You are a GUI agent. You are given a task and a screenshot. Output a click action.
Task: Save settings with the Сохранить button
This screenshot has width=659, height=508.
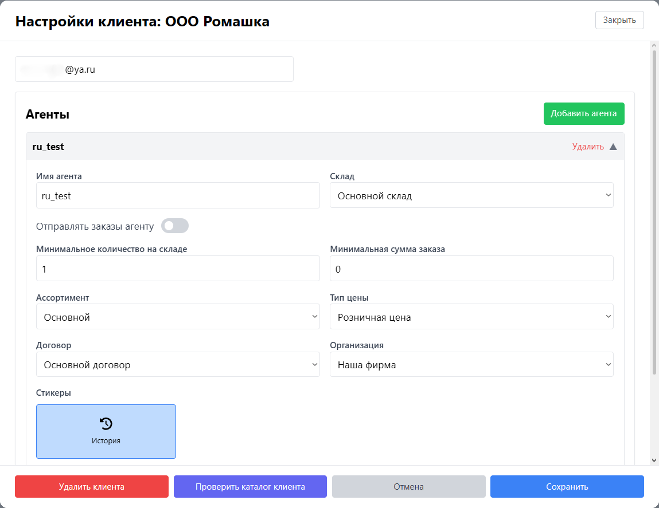click(x=567, y=487)
